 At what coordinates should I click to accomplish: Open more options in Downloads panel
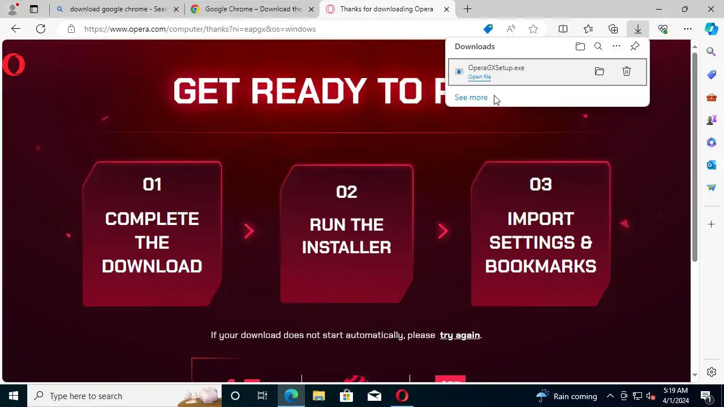pos(617,46)
